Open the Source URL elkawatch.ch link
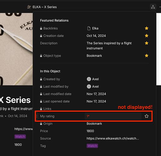Screen dimensions: 161x156 113,139
